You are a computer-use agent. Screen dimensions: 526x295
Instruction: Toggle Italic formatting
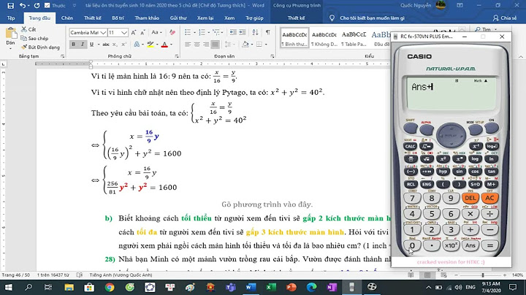83,45
